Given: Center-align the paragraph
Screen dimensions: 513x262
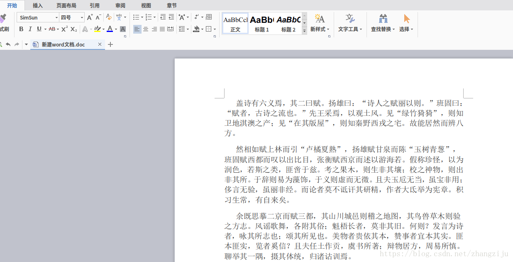Looking at the screenshot, I should point(145,29).
